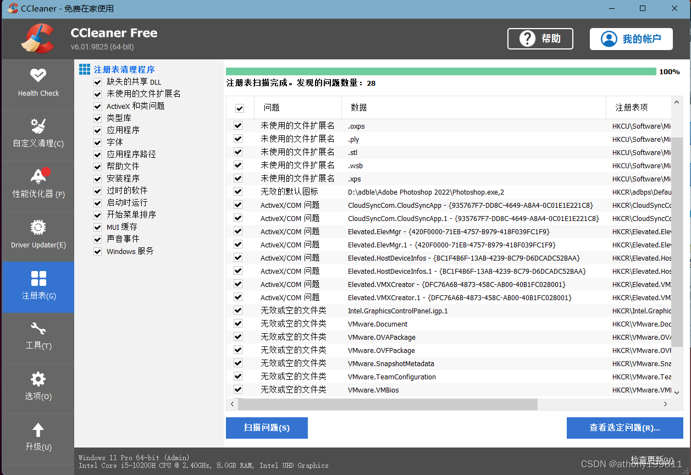Open Tools wrench icon
This screenshot has width=691, height=475.
coord(38,329)
